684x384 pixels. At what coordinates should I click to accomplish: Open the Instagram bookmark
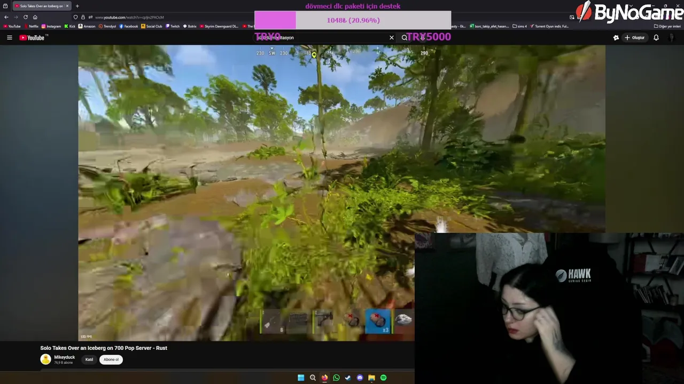[x=51, y=26]
